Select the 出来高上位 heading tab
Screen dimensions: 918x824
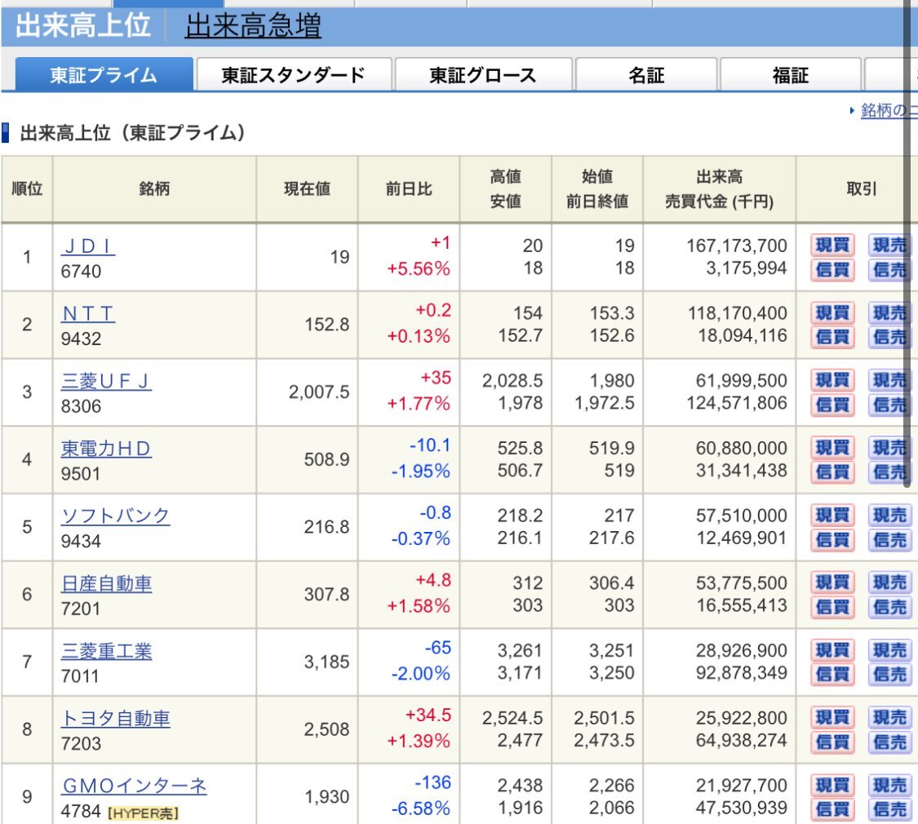click(82, 26)
